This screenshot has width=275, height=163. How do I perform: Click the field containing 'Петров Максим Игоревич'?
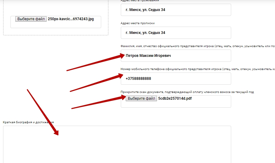(x=176, y=56)
